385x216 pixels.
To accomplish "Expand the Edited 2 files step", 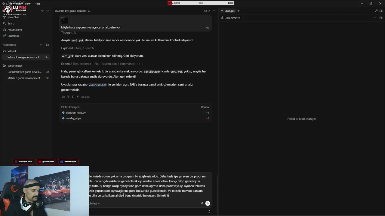I will 102,64.
